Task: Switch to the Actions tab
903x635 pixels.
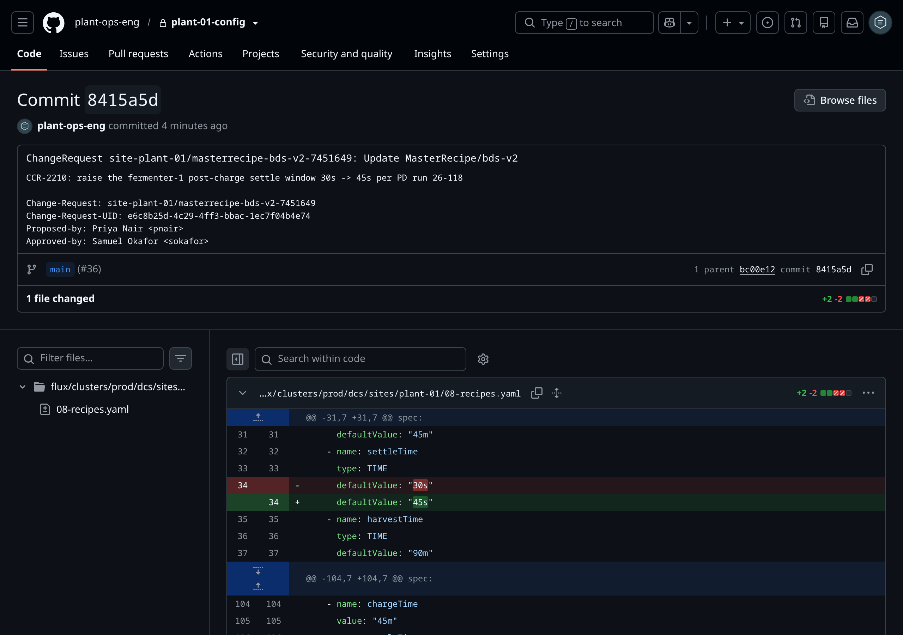Action: coord(205,54)
